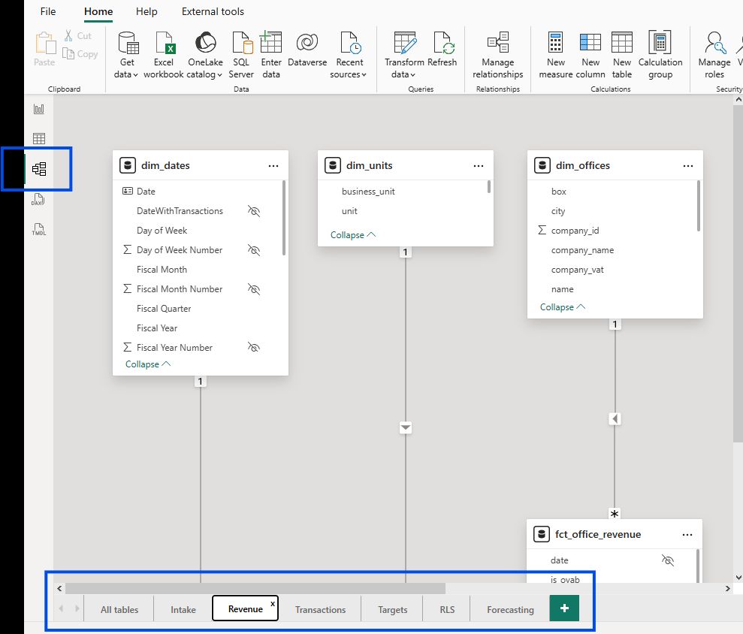Viewport: 743px width, 634px height.
Task: Add a new layout tab
Action: (x=564, y=608)
